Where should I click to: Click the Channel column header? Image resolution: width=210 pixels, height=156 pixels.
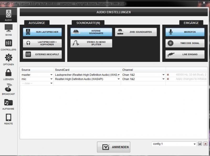click(143, 70)
